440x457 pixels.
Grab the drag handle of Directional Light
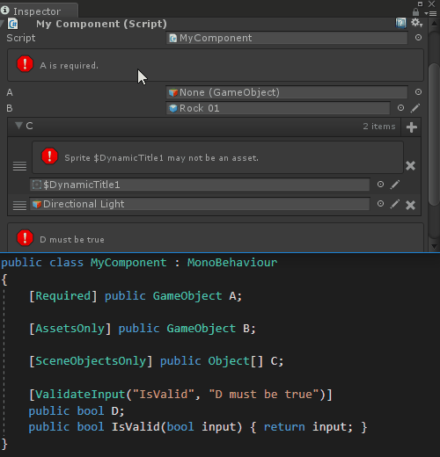[x=19, y=206]
